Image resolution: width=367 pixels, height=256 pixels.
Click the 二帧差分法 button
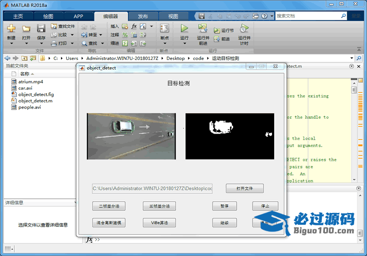coord(109,206)
